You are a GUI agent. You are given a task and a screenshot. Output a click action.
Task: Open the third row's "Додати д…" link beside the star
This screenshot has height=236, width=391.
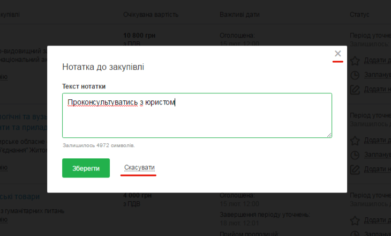click(377, 220)
